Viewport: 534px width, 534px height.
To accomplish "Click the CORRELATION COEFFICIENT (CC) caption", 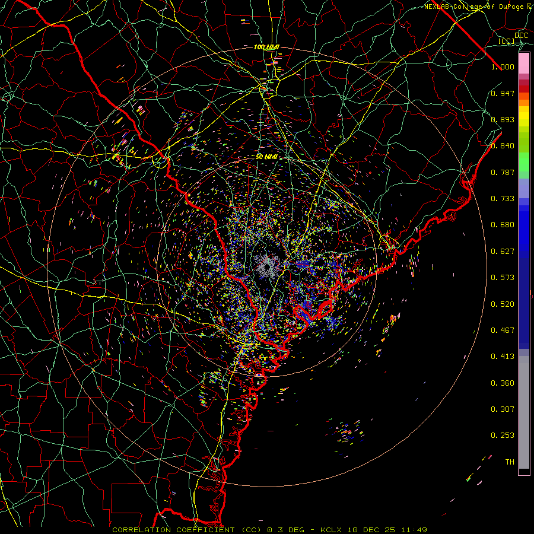I will (x=187, y=530).
